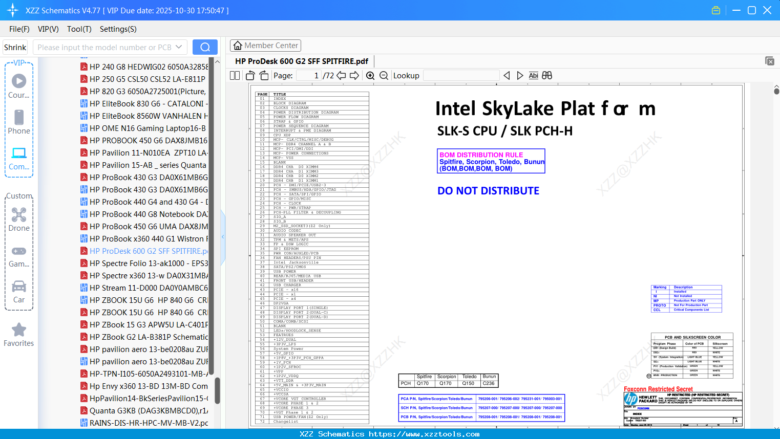The height and width of the screenshot is (439, 780).
Task: Zoom in on the schematic
Action: pyautogui.click(x=370, y=75)
